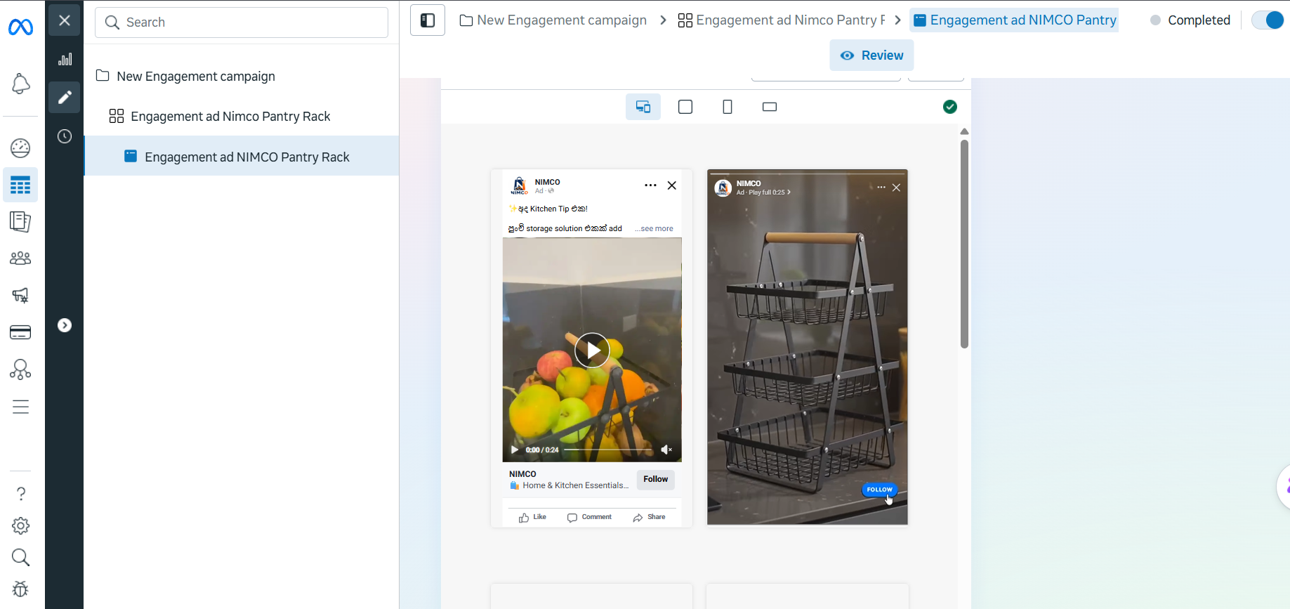This screenshot has width=1290, height=609.
Task: Toggle the ad on/off switch
Action: tap(1268, 20)
